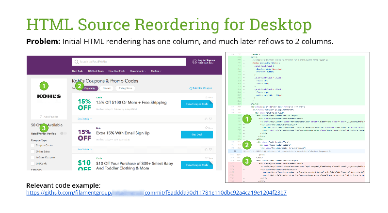This screenshot has height=213, width=388.
Task: Select the Popularity sort tab
Action: tap(90, 88)
